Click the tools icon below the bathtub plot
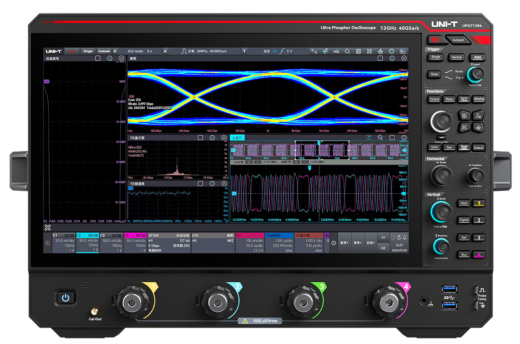This screenshot has width=520, height=344. click(48, 227)
